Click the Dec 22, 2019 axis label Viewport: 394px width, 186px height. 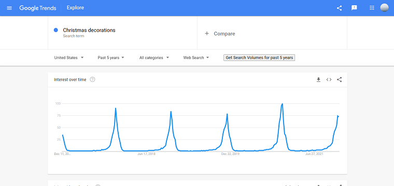tap(230, 154)
